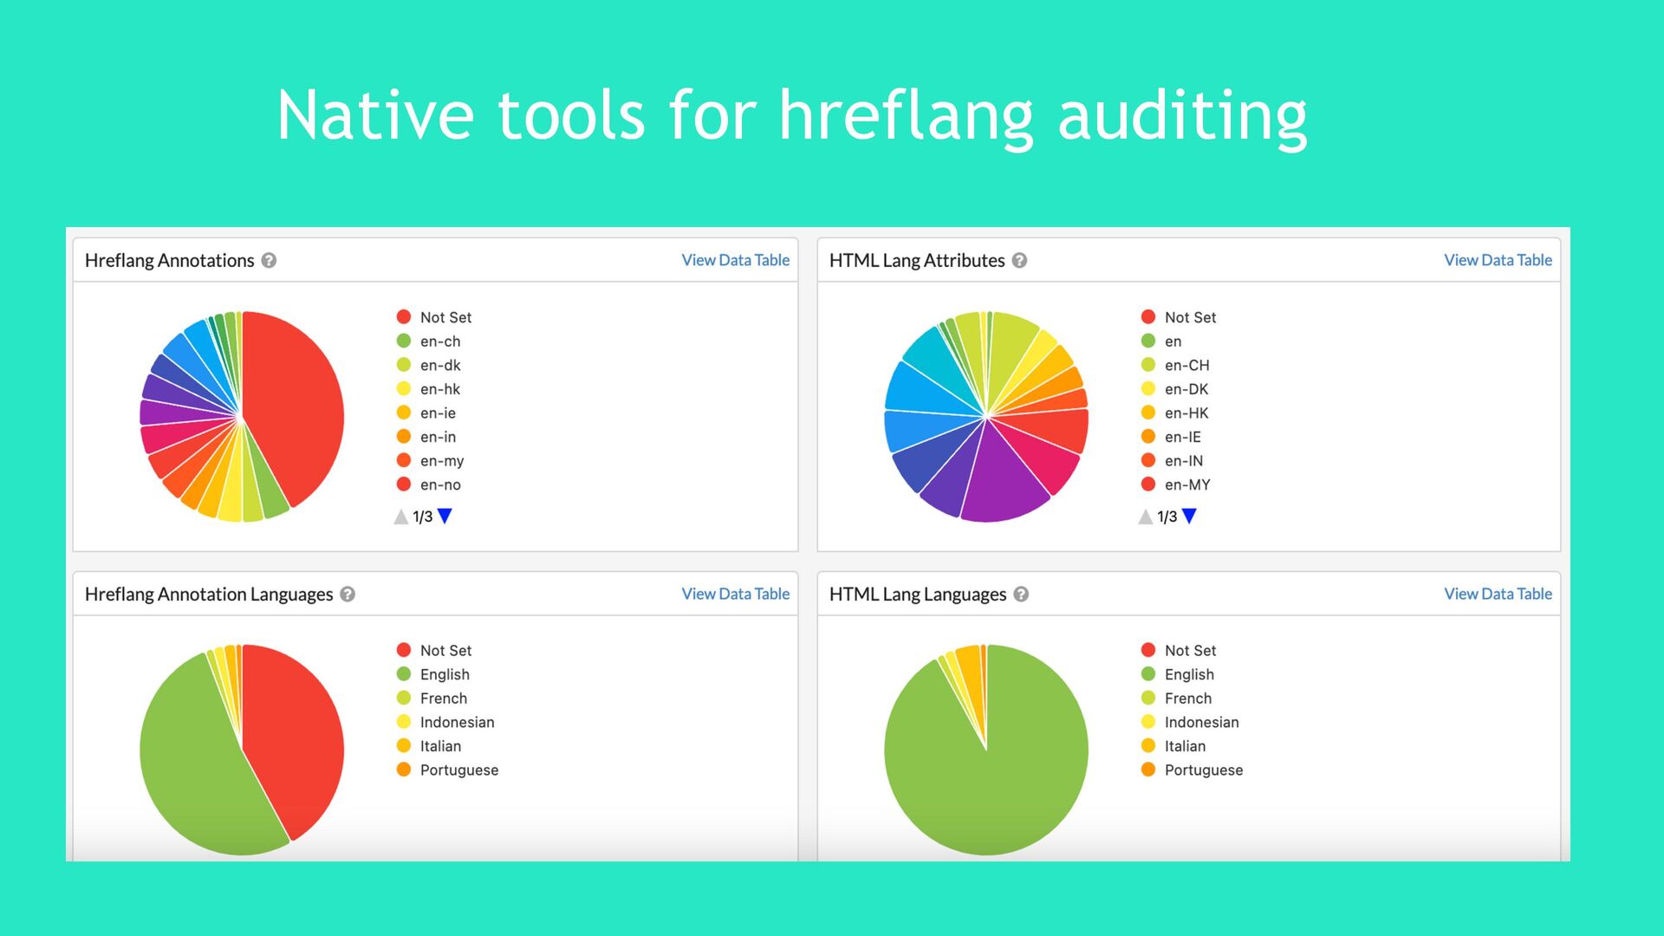This screenshot has width=1664, height=936.
Task: Click gray up arrow in HTML Lang Attributes legend
Action: pos(1145,517)
